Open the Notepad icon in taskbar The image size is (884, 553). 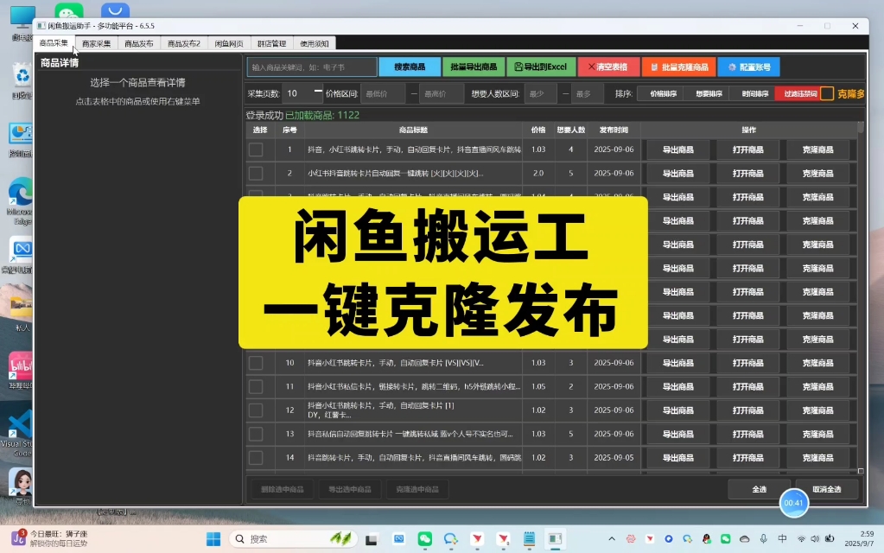(529, 539)
